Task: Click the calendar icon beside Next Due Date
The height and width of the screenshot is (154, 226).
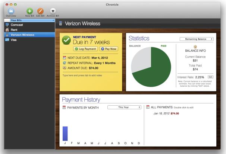Action: 65,58
